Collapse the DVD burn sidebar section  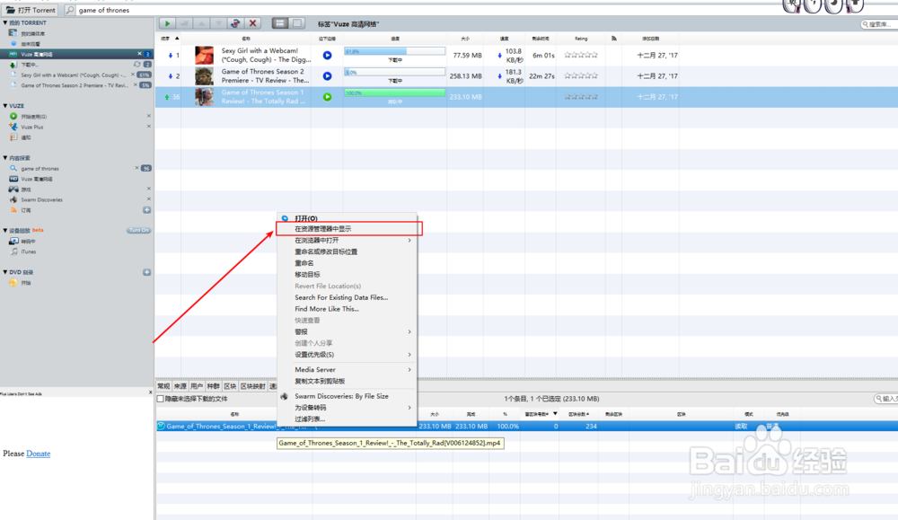pyautogui.click(x=5, y=273)
